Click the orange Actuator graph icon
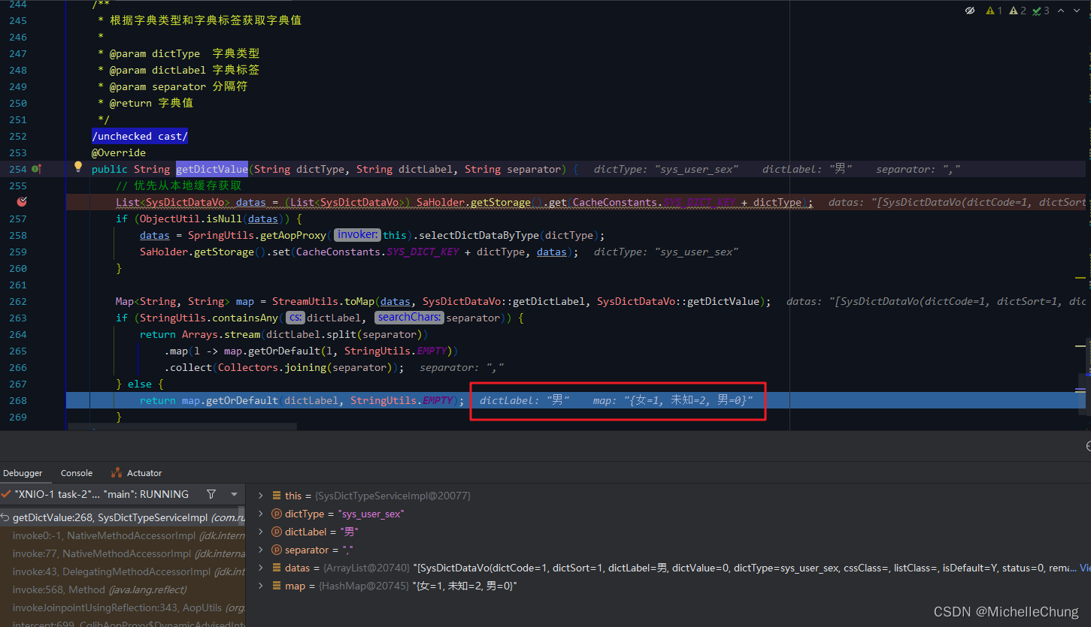This screenshot has width=1091, height=627. click(x=117, y=472)
